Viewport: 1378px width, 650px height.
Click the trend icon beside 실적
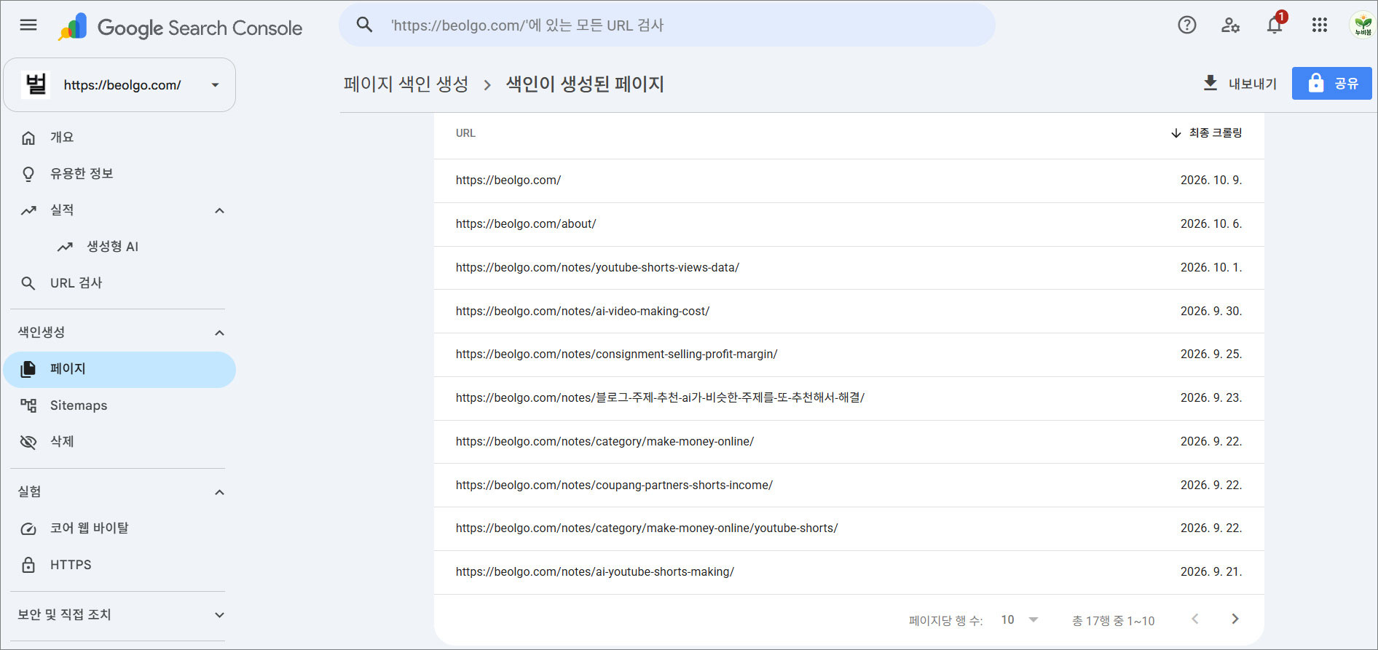28,210
